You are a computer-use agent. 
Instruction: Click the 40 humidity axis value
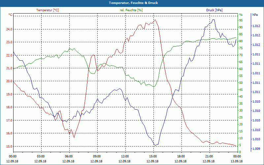tap(241, 97)
